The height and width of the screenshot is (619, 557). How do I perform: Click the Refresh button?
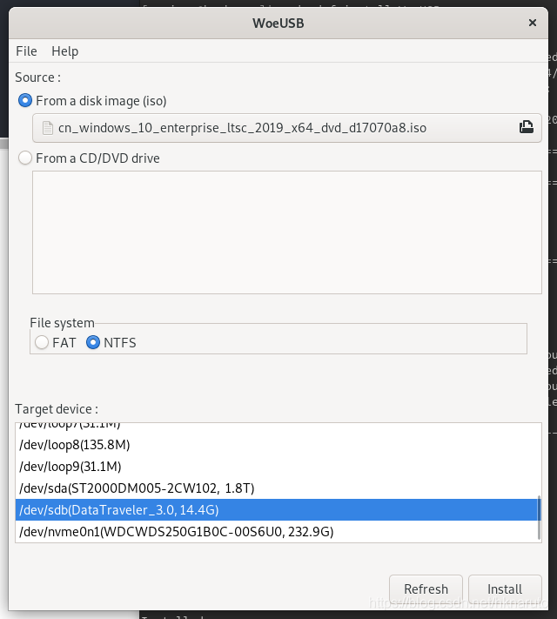coord(426,589)
